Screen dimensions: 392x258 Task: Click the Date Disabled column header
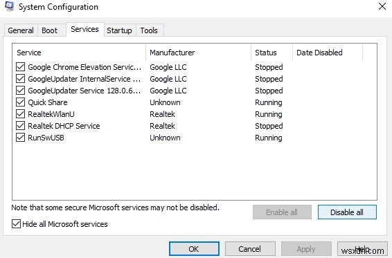[x=328, y=53]
